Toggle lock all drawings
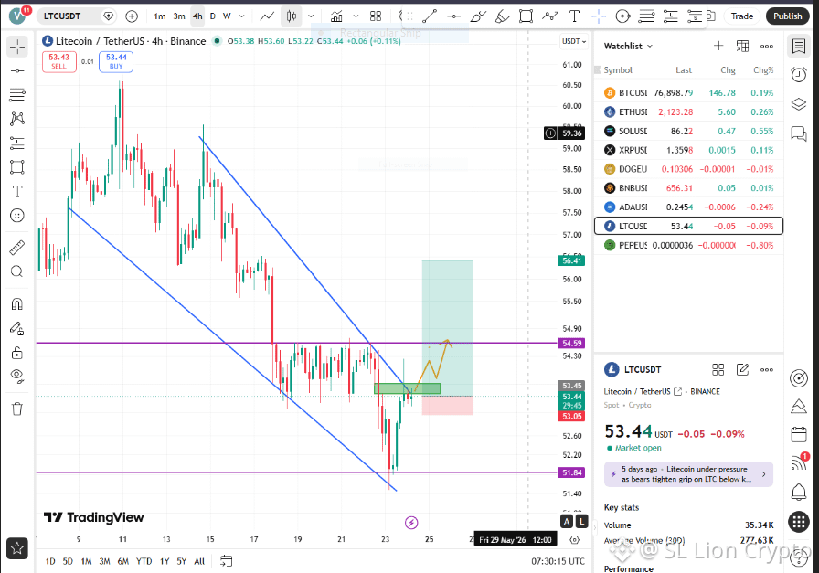The width and height of the screenshot is (819, 573). click(x=17, y=353)
